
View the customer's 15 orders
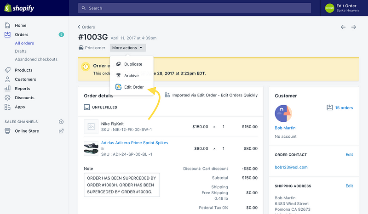[x=344, y=108]
